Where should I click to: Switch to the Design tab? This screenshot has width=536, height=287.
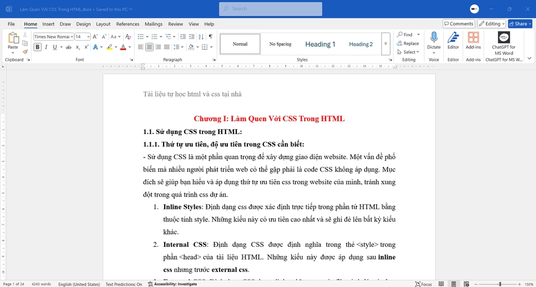(x=83, y=24)
